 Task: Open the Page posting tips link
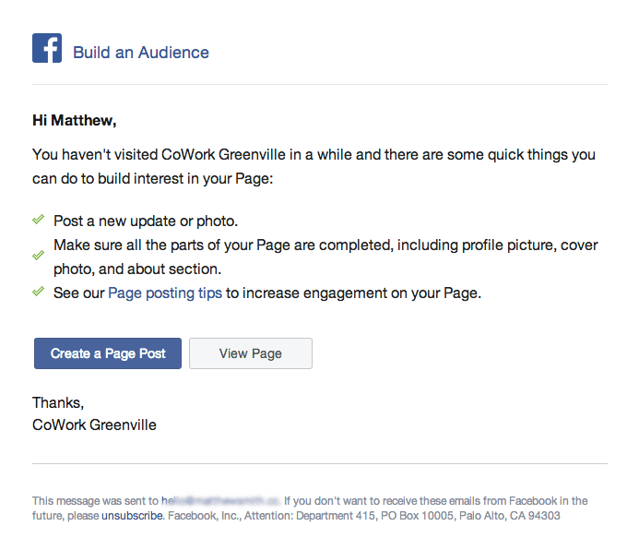[165, 293]
